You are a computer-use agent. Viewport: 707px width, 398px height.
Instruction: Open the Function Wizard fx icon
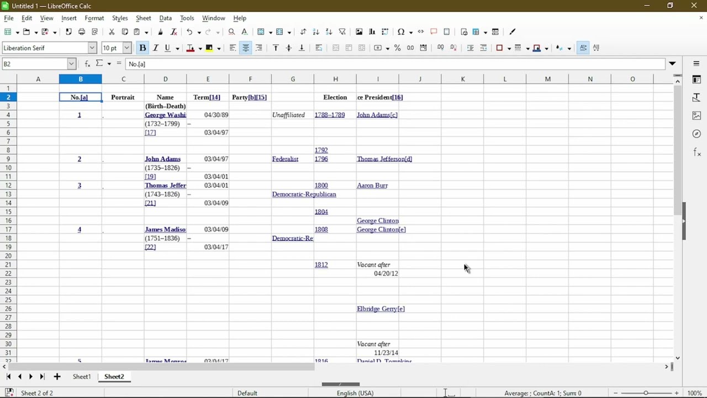[x=87, y=64]
